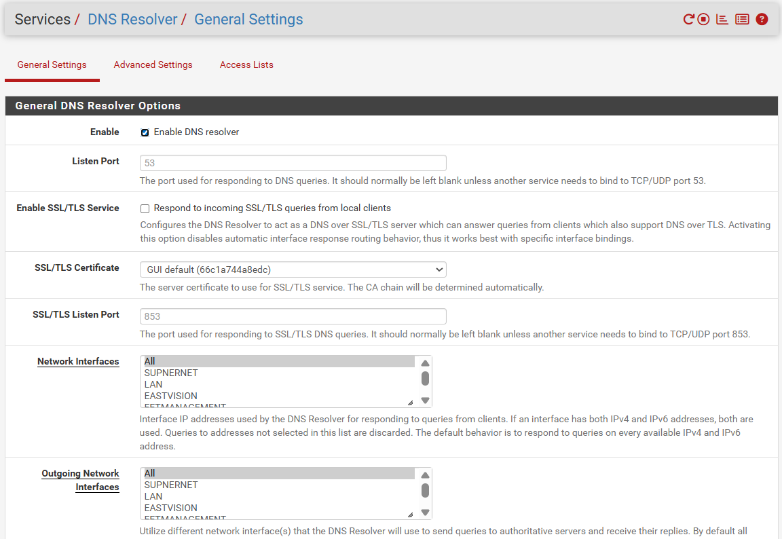The width and height of the screenshot is (782, 539).
Task: Focus the SSL/TLS Listen Port field
Action: [293, 316]
